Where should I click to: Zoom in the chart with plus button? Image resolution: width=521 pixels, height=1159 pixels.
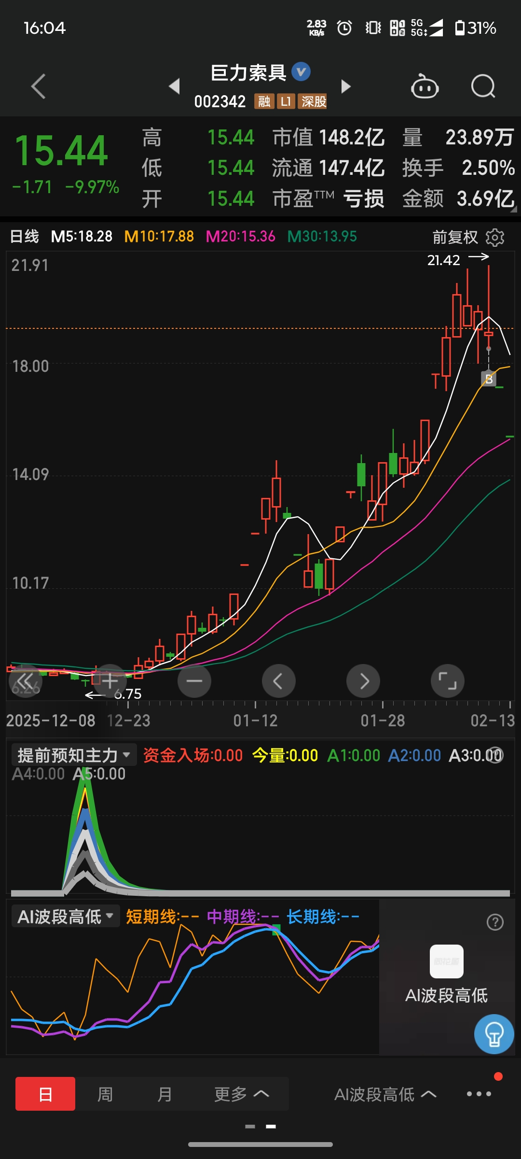coord(110,681)
